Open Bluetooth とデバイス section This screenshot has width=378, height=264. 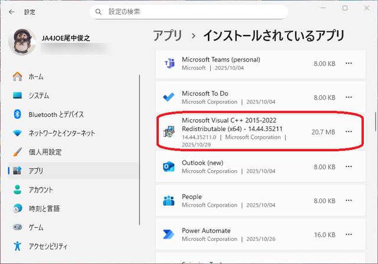73,114
